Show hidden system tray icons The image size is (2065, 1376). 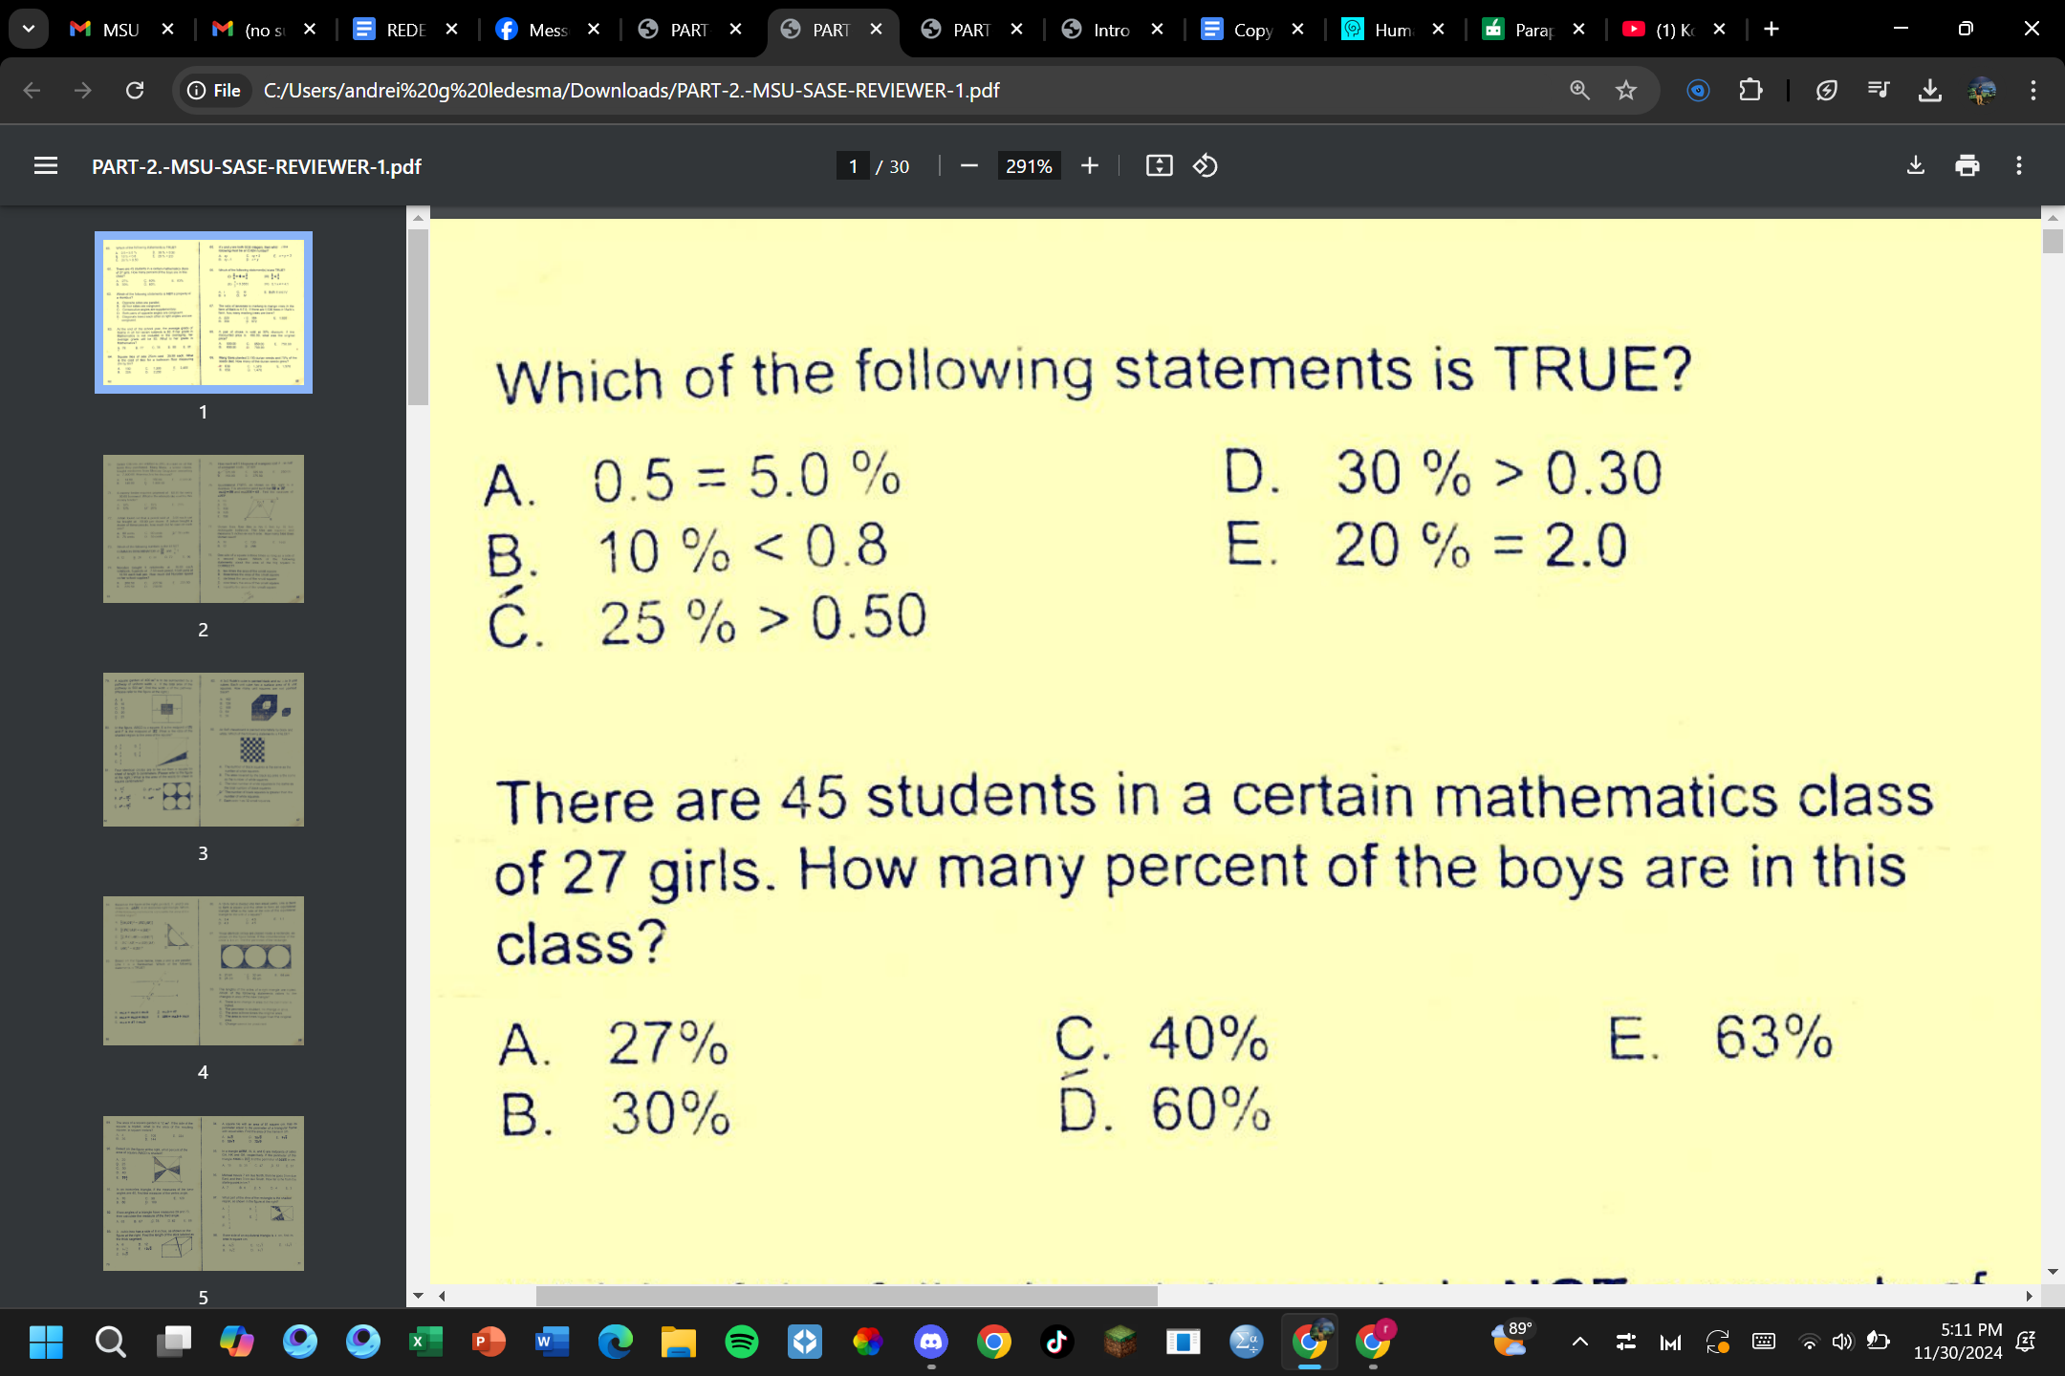point(1580,1343)
